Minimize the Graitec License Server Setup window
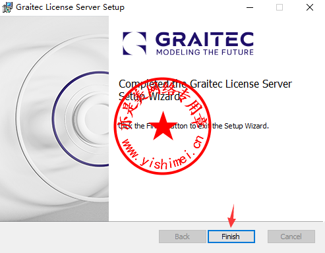 [x=250, y=7]
